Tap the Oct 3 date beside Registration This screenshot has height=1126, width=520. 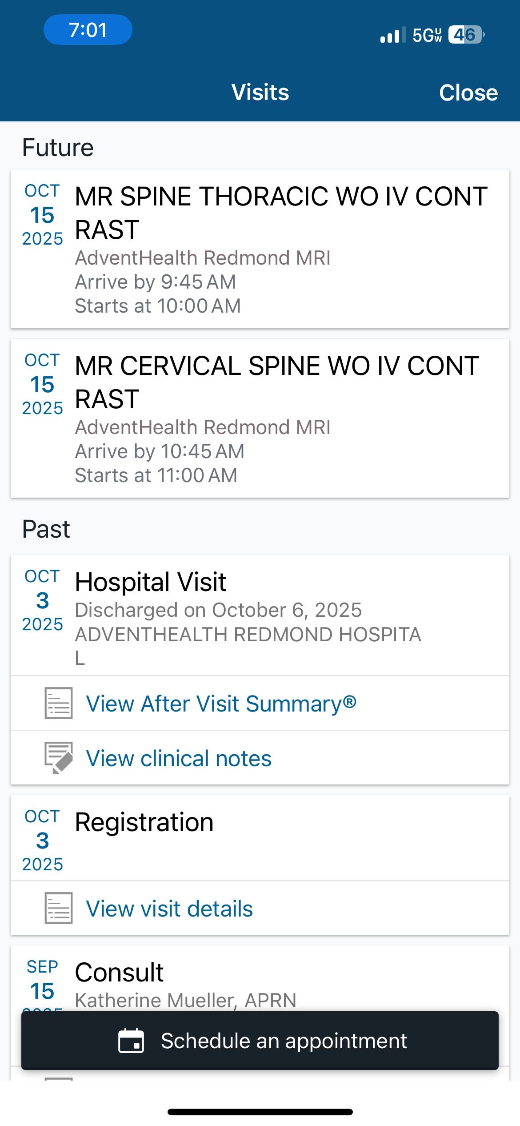(x=42, y=840)
